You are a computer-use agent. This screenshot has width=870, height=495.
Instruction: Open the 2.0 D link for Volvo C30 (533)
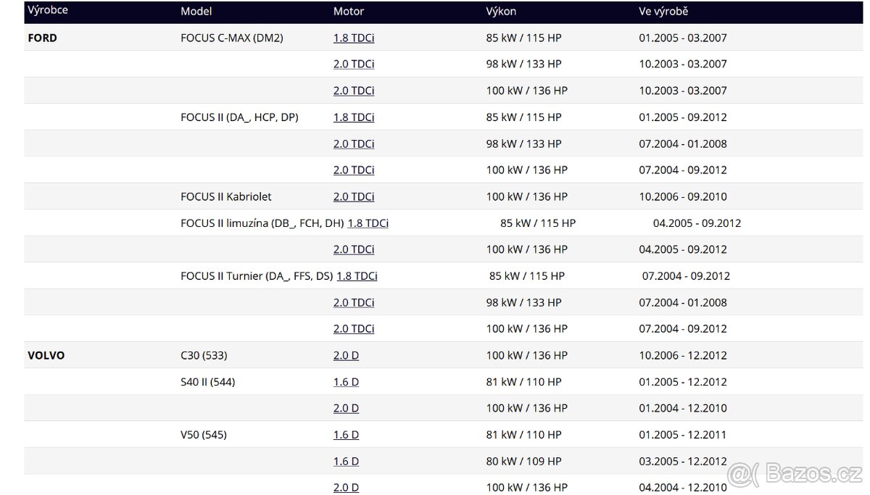tap(346, 355)
